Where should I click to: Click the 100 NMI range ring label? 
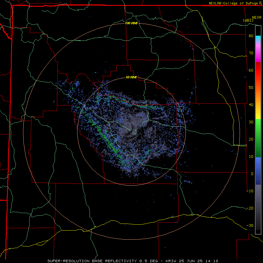pos(131,23)
